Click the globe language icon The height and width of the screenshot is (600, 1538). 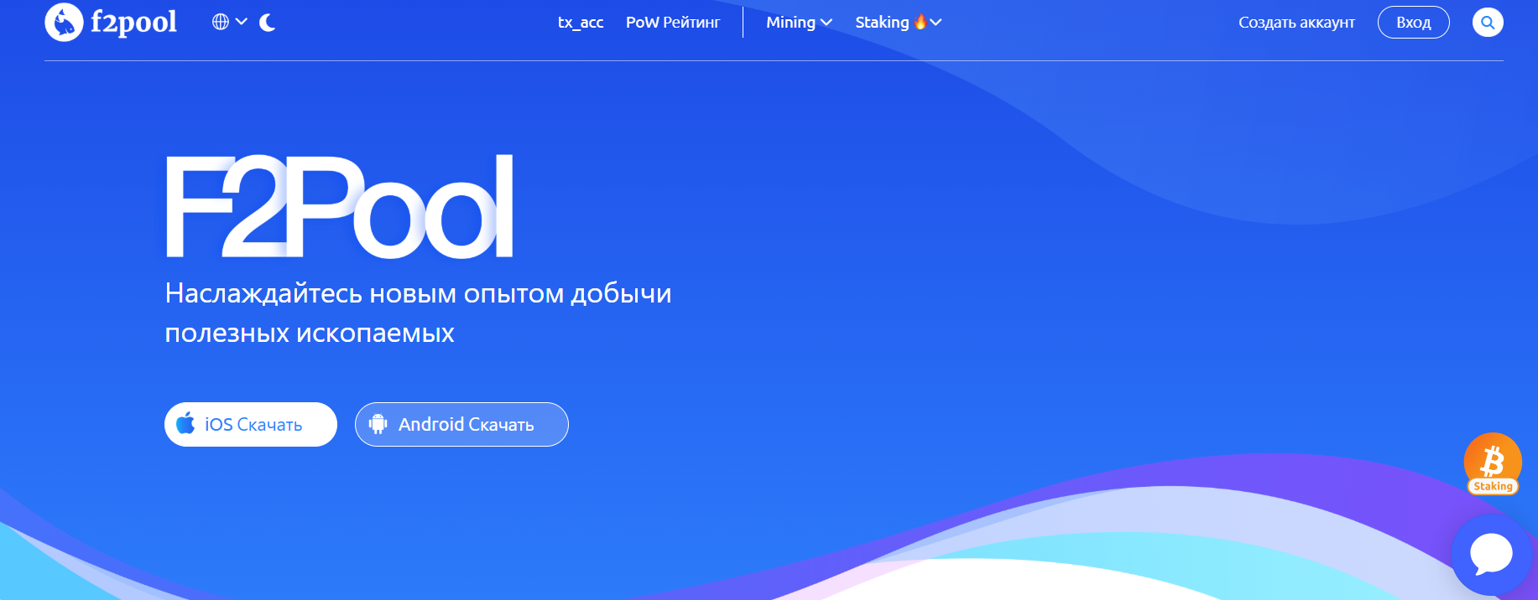(221, 22)
